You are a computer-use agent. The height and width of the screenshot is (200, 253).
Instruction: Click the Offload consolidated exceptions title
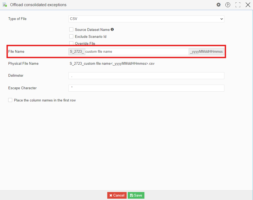[x=38, y=5]
